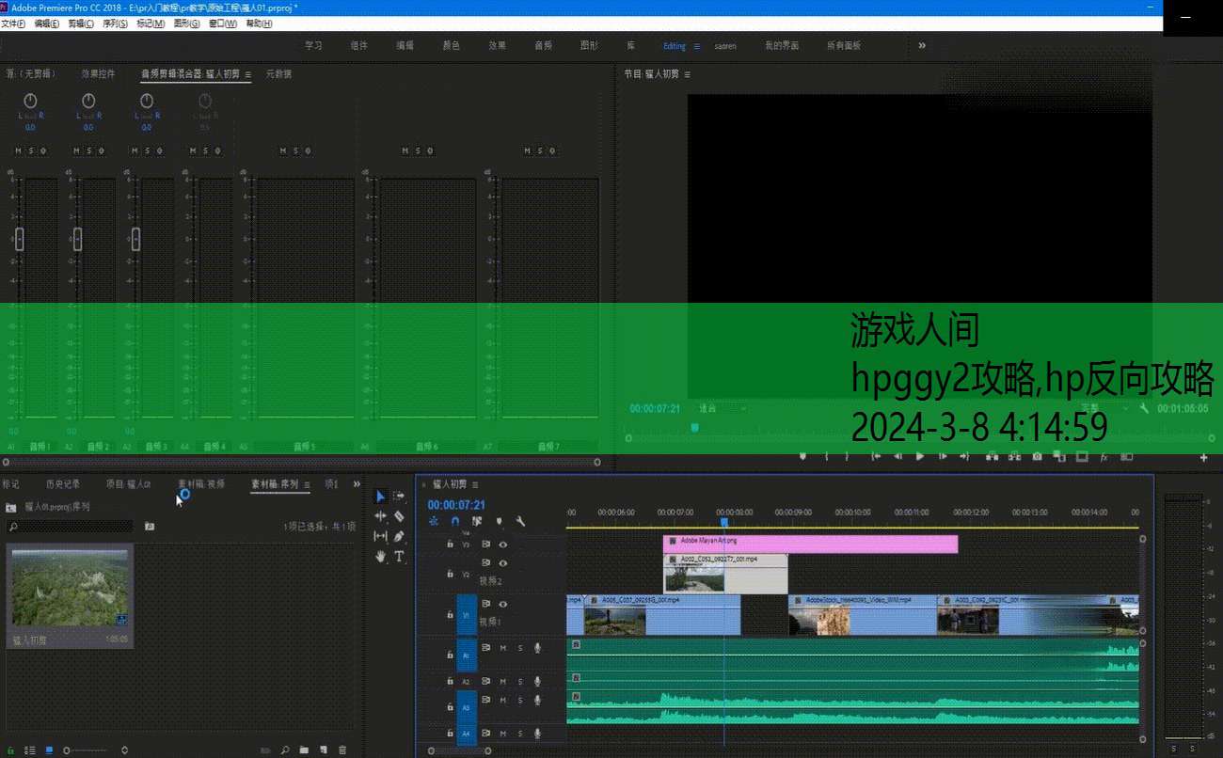Screen dimensions: 1223x758
Task: Switch to 音频 workspace
Action: click(543, 45)
